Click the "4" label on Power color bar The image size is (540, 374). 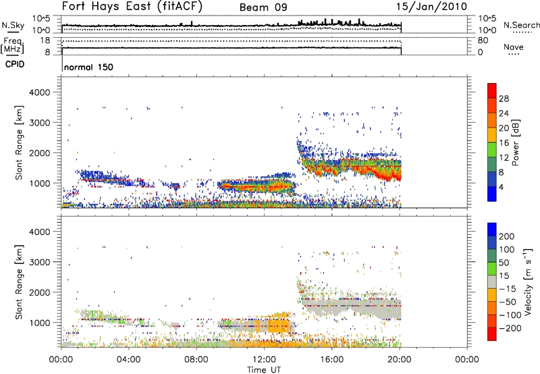[501, 188]
